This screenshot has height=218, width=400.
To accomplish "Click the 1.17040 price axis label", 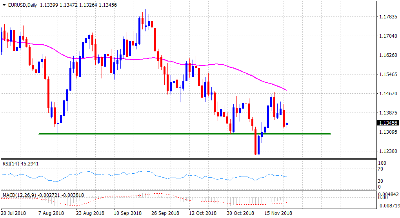I will coord(388,36).
